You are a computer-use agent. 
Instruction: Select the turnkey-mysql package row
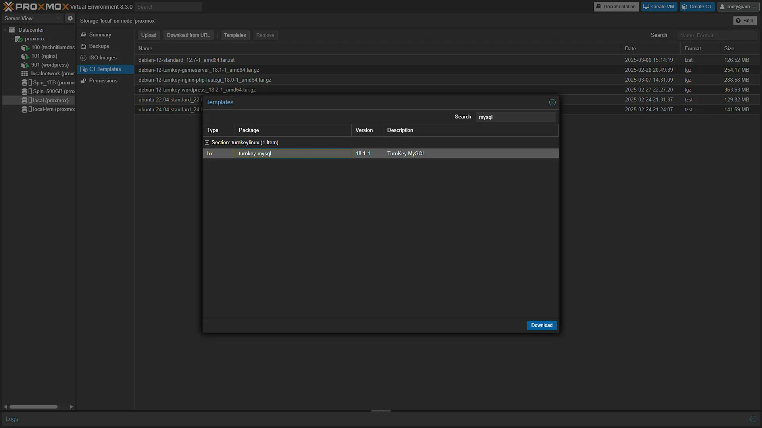click(381, 153)
